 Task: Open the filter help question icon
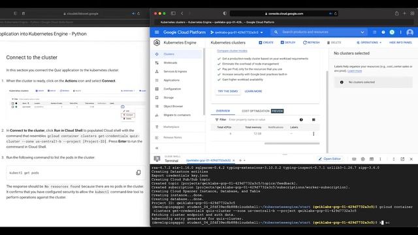tap(301, 119)
